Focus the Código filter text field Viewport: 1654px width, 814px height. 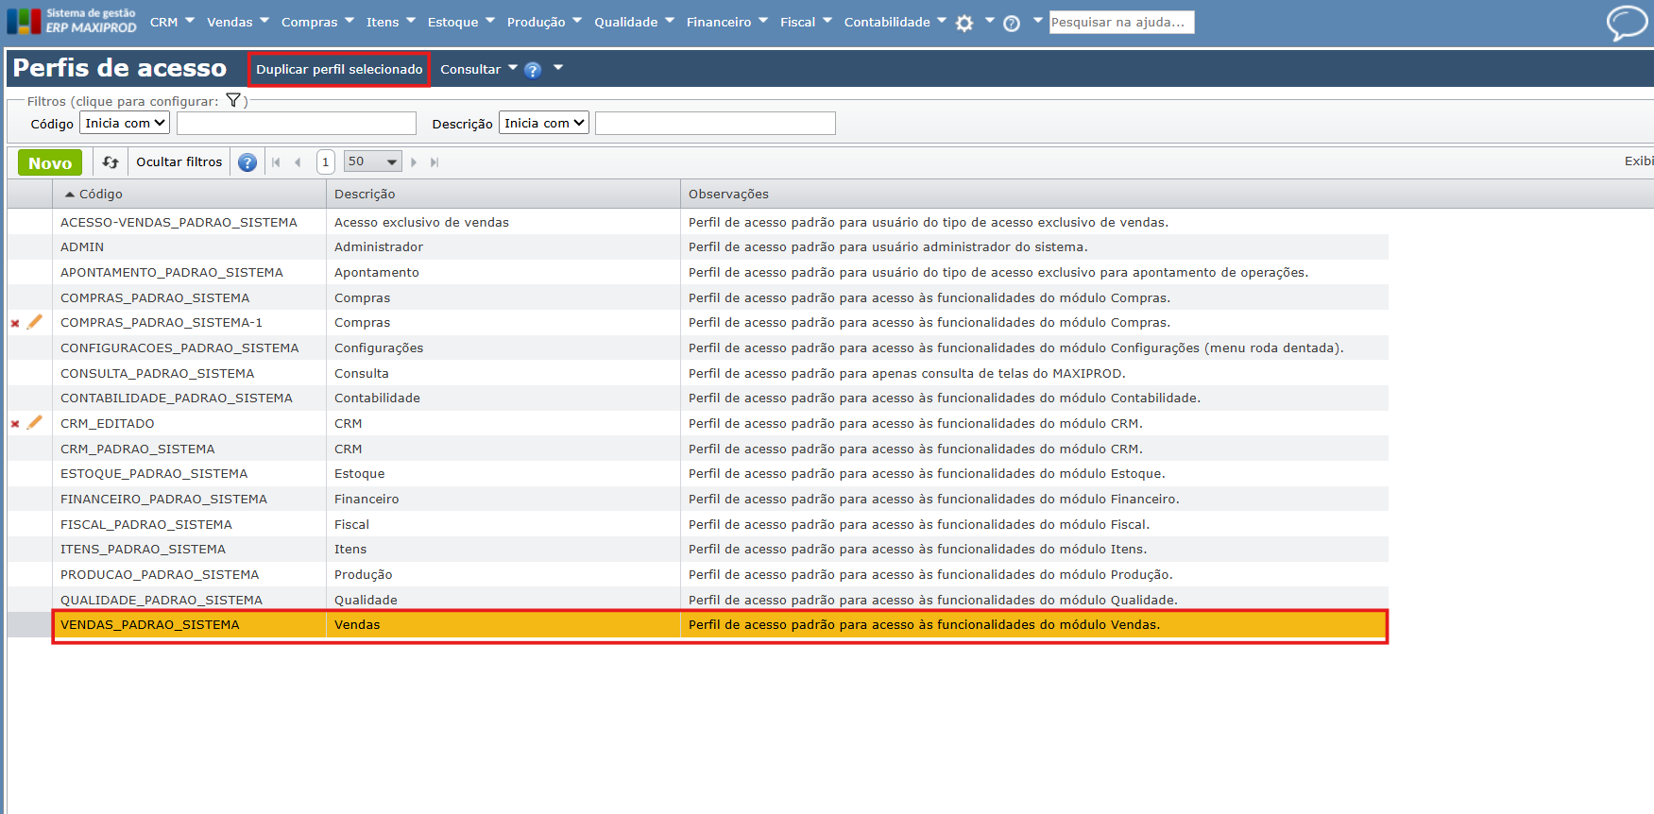click(x=297, y=124)
